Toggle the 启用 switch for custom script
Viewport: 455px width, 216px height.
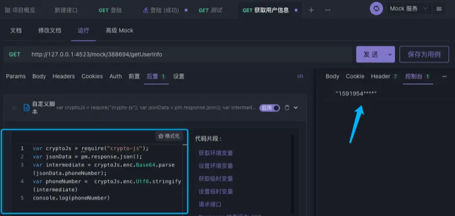tap(269, 108)
